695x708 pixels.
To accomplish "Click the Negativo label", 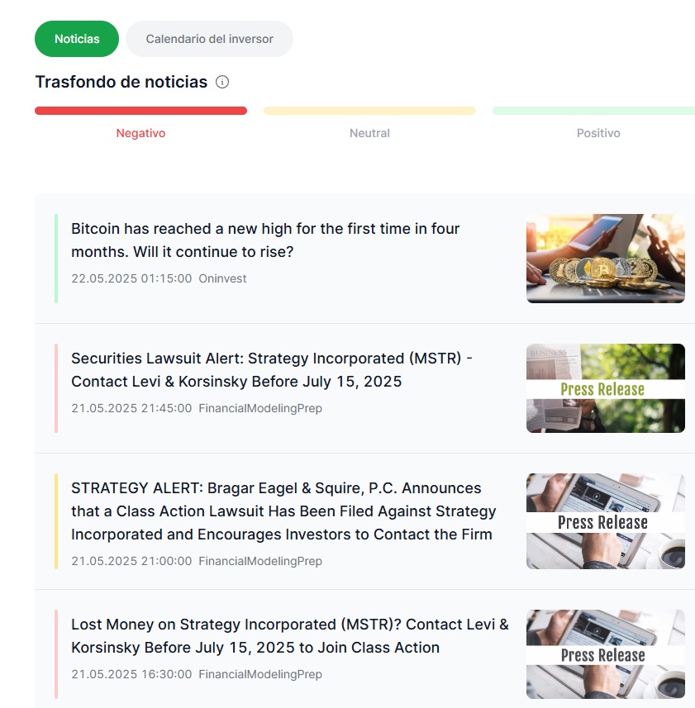I will coord(140,133).
